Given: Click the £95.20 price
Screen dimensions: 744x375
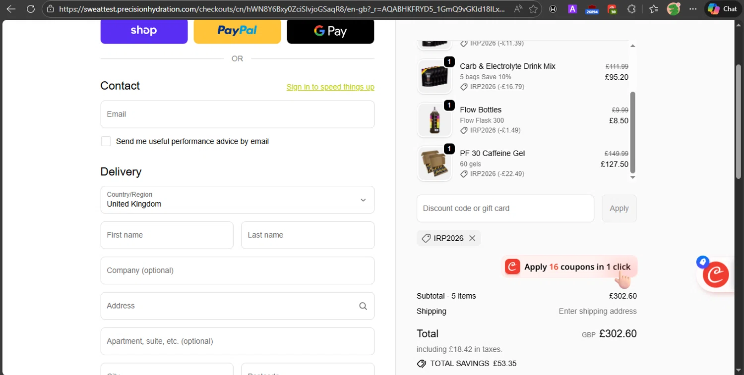Looking at the screenshot, I should [x=617, y=77].
